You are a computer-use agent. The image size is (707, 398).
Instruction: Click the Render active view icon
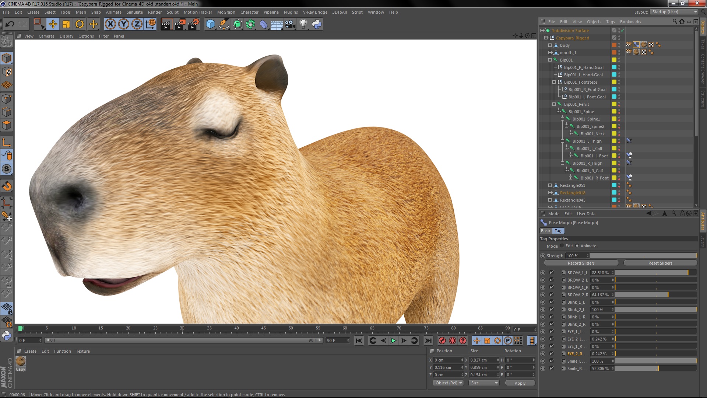tap(166, 23)
